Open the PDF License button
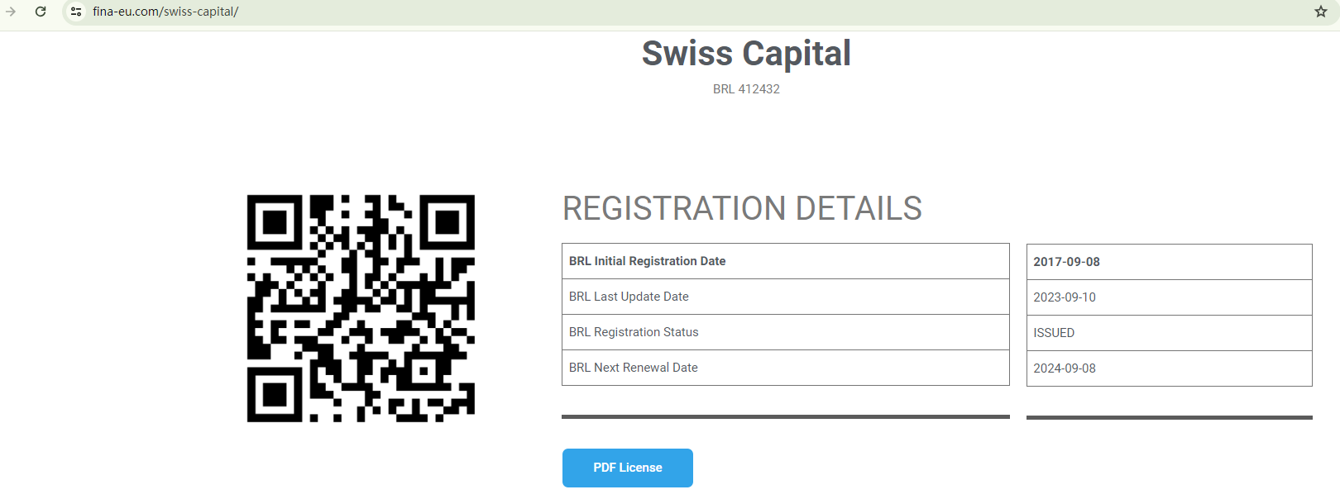 tap(628, 468)
